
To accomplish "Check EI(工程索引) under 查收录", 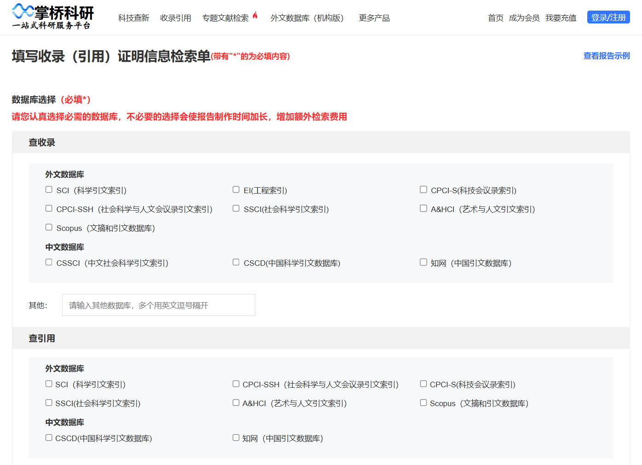I will (x=236, y=189).
